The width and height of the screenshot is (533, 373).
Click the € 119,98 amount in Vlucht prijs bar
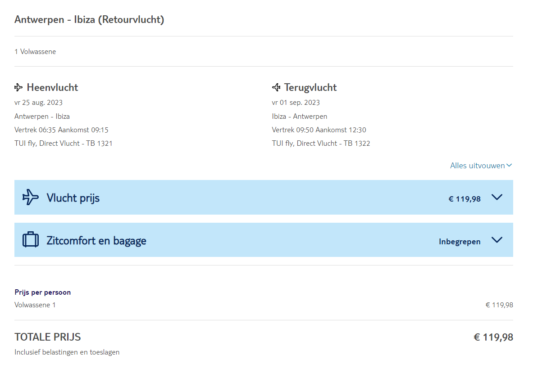[x=465, y=198]
